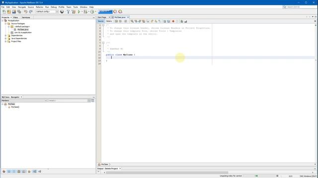
Task: Click the editor Shift Line Right icon
Action: click(x=168, y=21)
